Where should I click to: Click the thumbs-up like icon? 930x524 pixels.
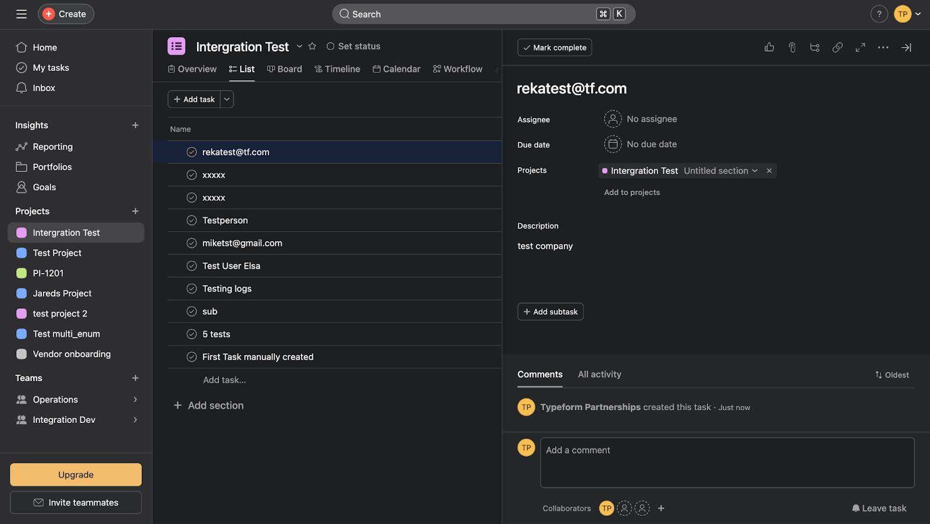(769, 48)
